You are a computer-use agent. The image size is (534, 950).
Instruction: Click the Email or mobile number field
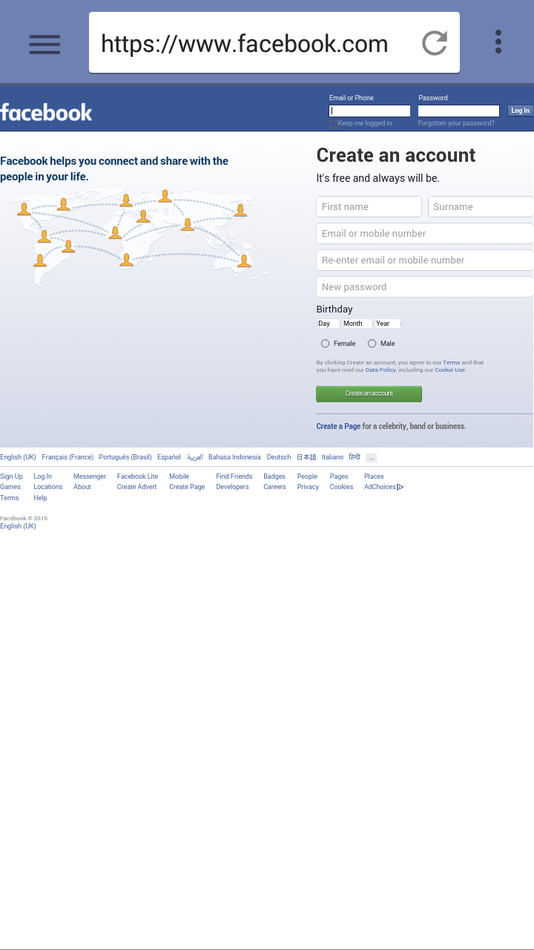point(425,233)
